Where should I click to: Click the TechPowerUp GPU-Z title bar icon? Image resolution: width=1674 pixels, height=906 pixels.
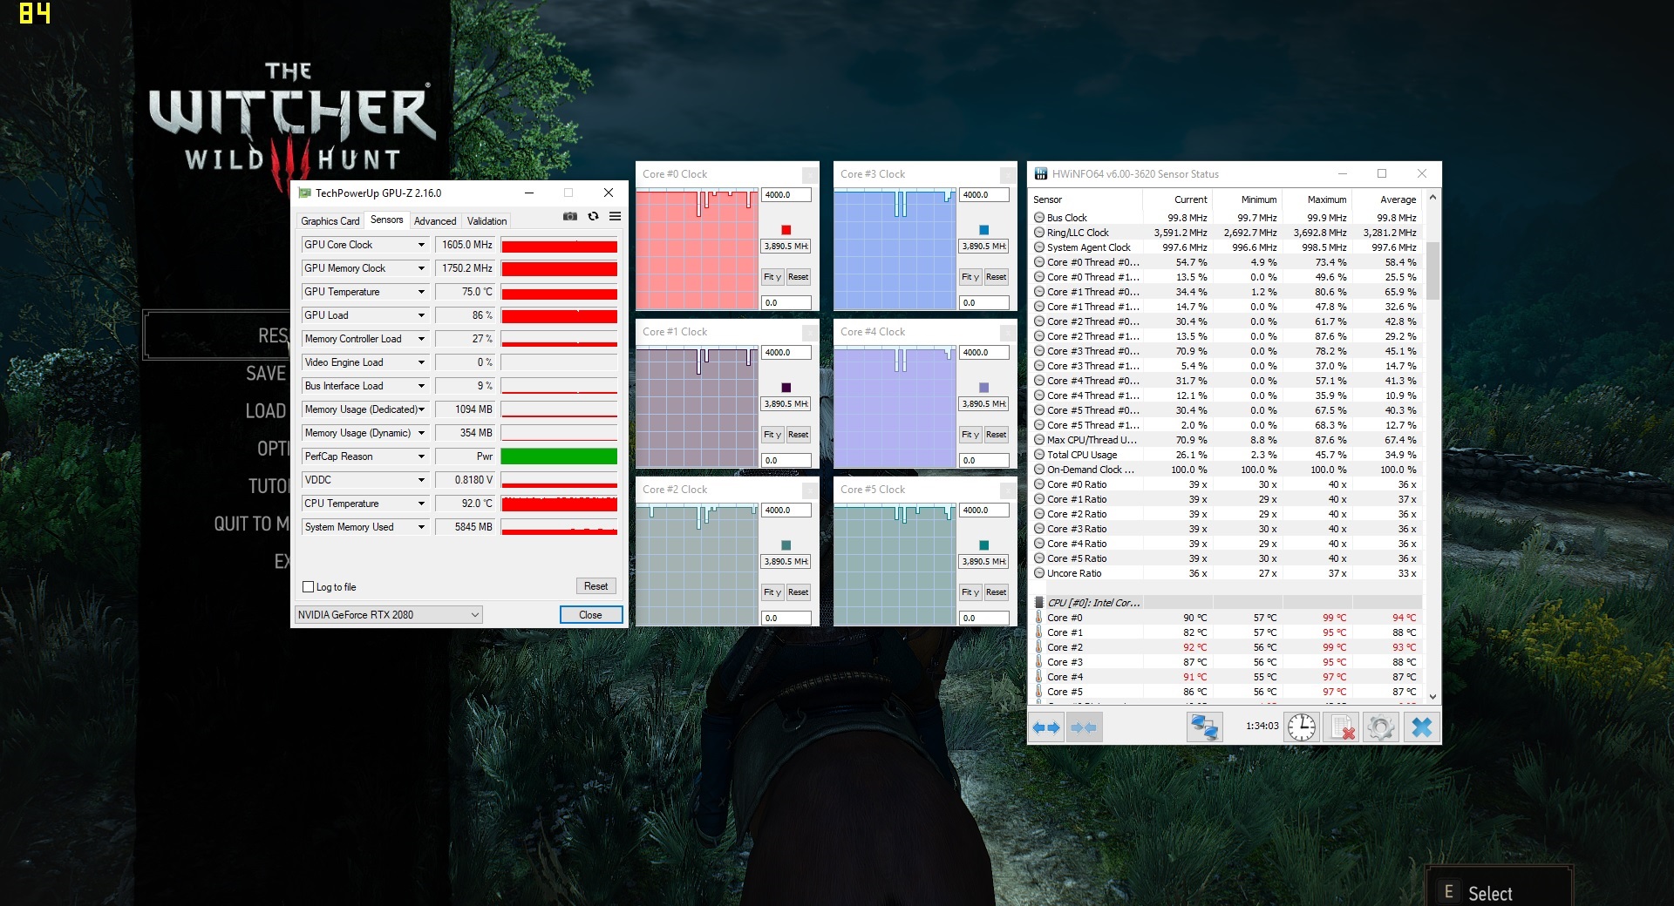click(304, 193)
